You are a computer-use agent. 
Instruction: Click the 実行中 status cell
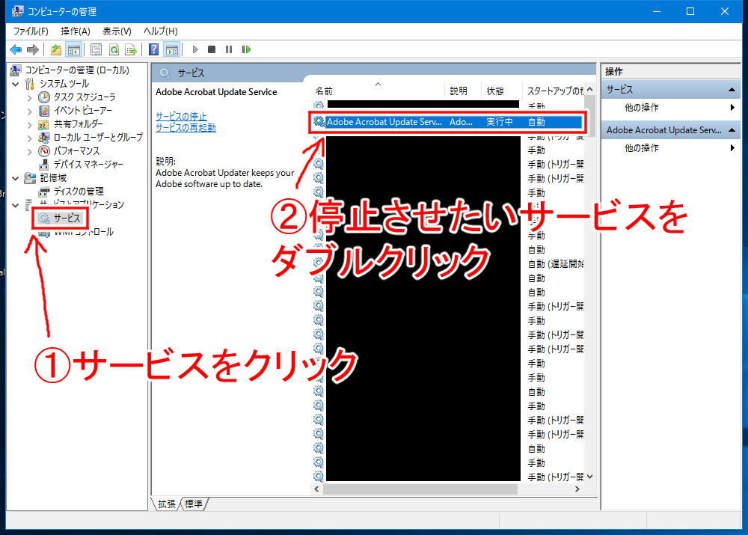click(x=500, y=122)
